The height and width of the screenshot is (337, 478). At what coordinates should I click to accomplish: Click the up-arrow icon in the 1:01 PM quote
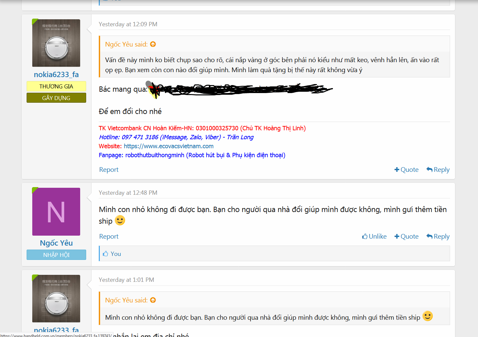pyautogui.click(x=153, y=300)
